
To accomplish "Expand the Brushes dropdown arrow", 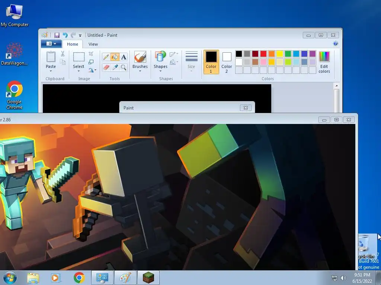I will tap(140, 71).
